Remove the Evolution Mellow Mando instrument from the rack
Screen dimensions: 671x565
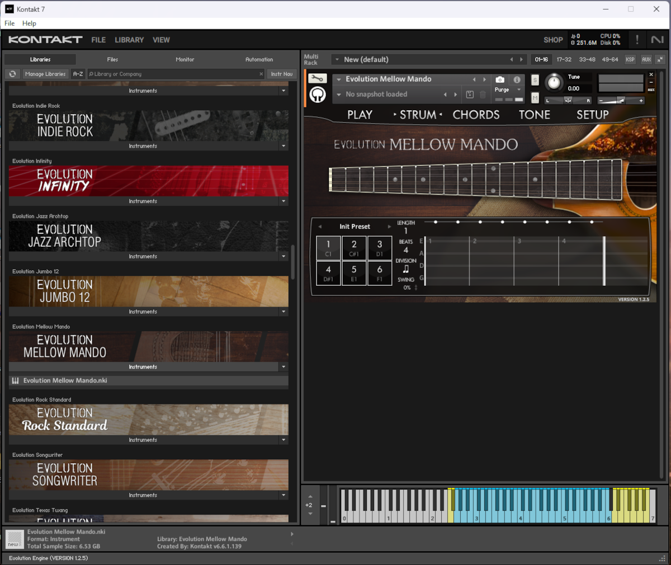coord(651,74)
